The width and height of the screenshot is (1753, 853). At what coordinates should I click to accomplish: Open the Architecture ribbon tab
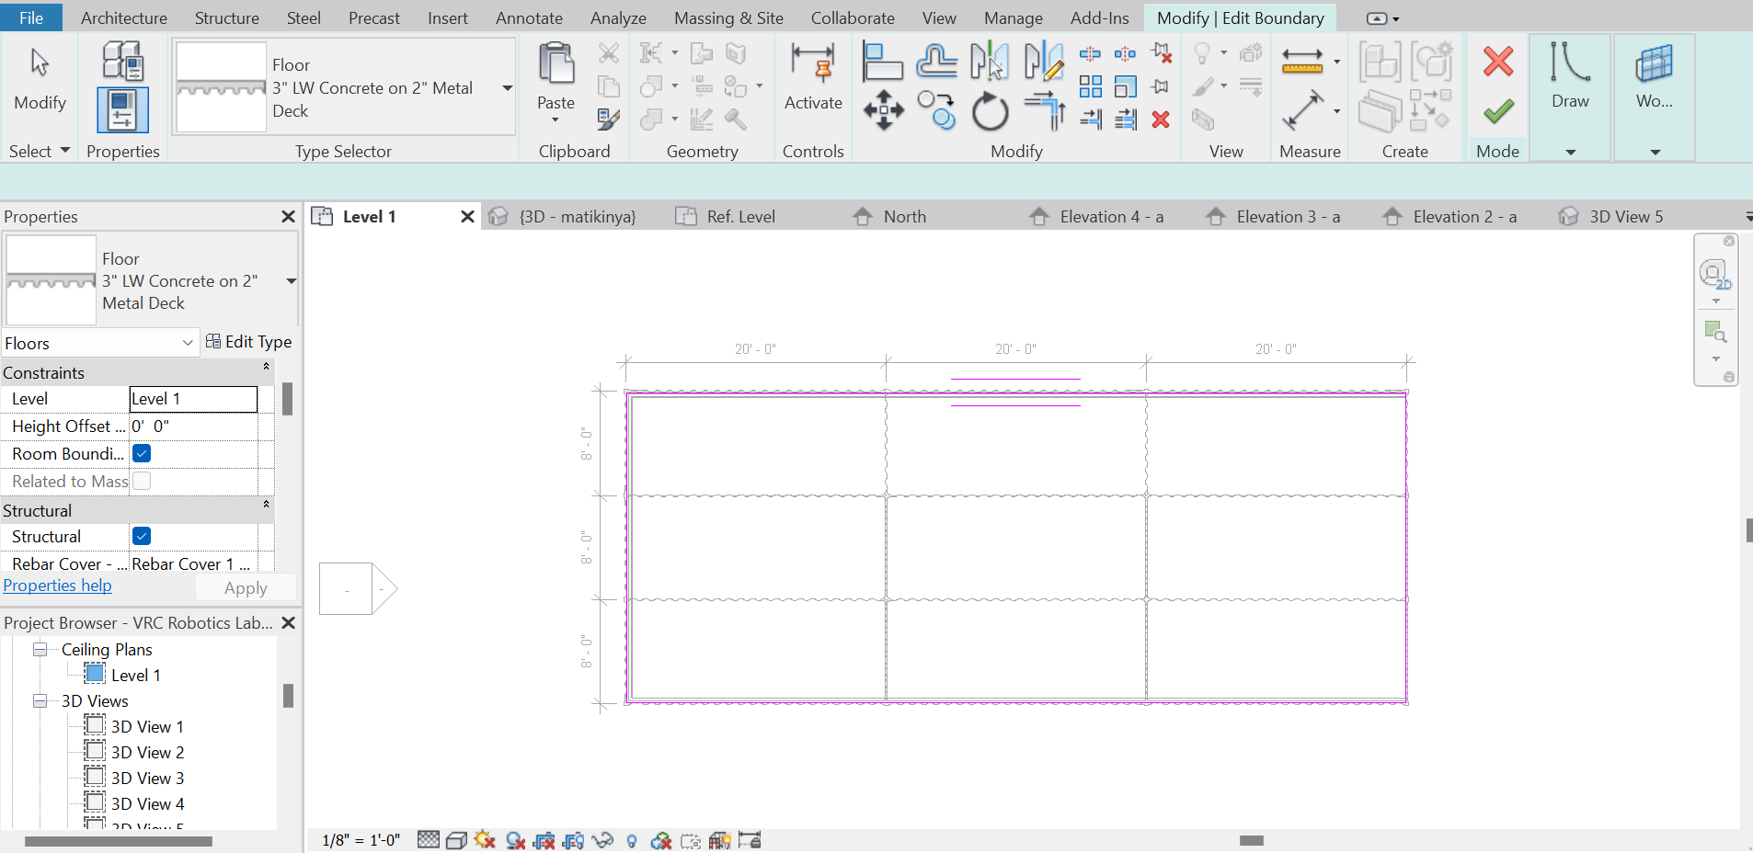pos(124,17)
